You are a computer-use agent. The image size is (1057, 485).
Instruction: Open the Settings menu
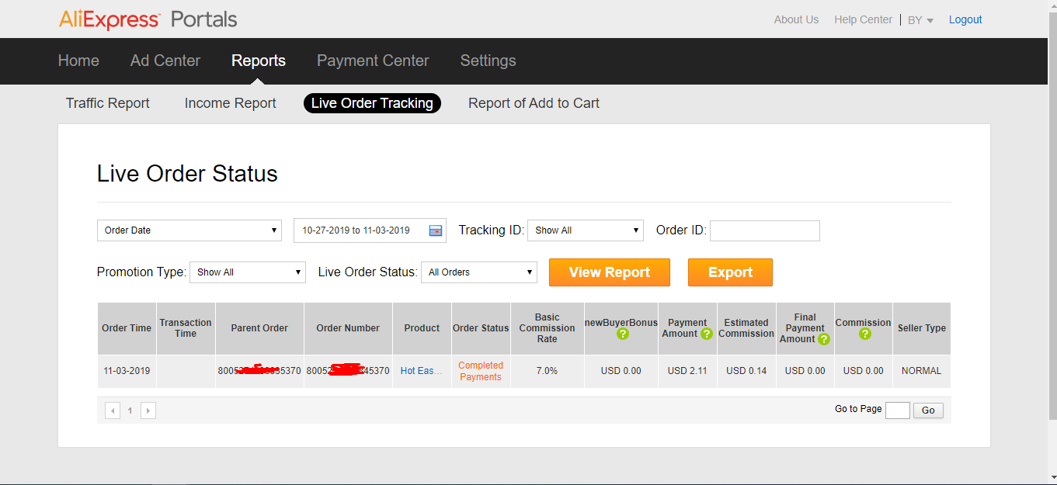point(488,61)
